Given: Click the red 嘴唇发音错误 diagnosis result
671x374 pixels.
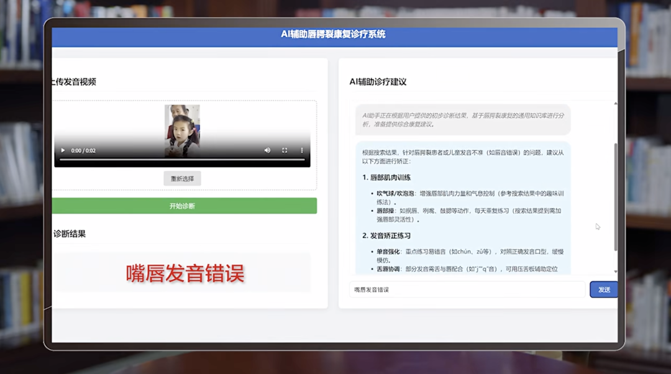Looking at the screenshot, I should tap(185, 273).
